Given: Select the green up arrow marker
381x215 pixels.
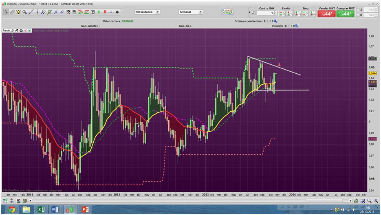Looking at the screenshot, I should [99, 12].
